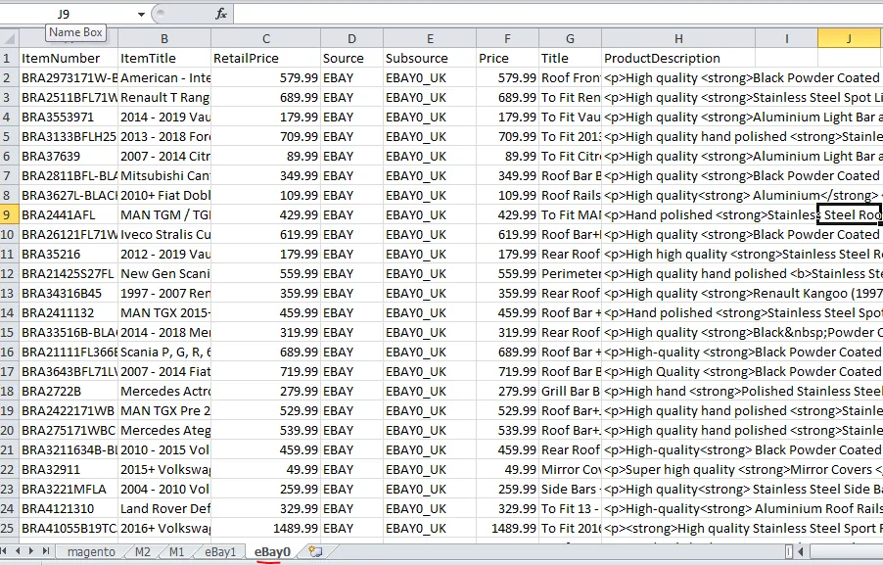Viewport: 883px width, 565px height.
Task: Select the 1489.99 RetailPrice cell
Action: [x=266, y=528]
